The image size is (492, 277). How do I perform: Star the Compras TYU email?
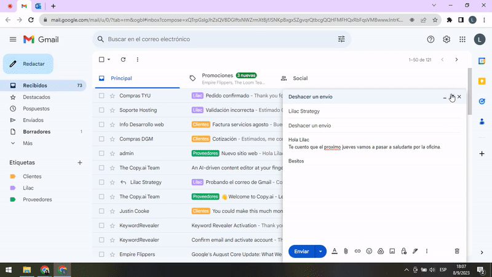point(113,95)
